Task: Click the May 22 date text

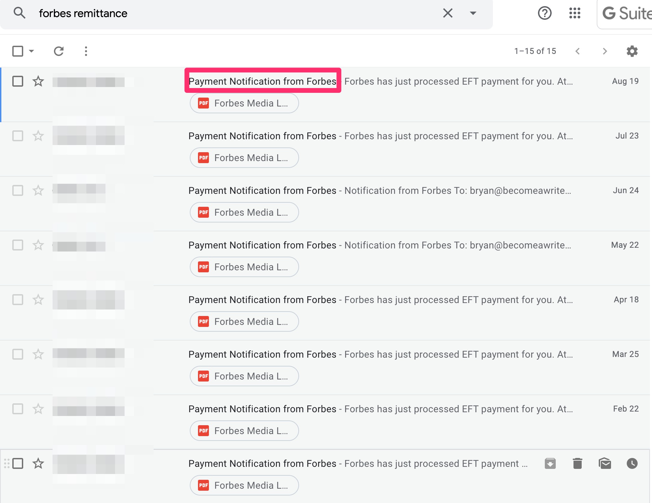Action: click(625, 245)
